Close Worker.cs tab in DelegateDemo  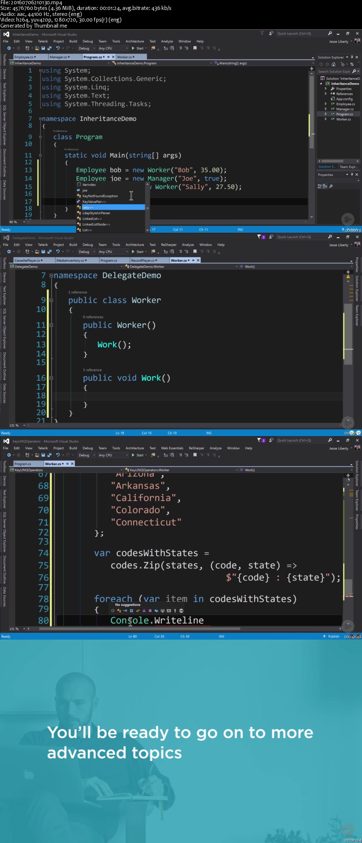198,260
